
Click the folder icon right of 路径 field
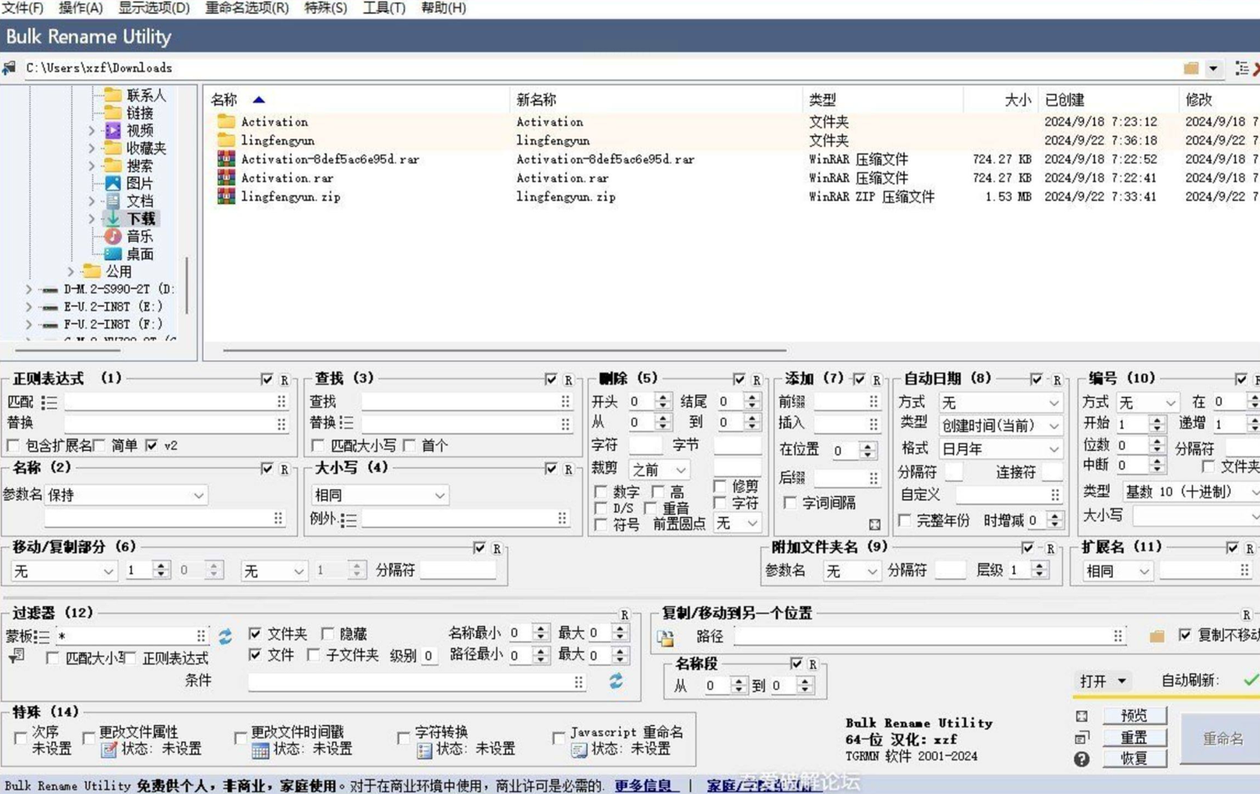pyautogui.click(x=1156, y=636)
